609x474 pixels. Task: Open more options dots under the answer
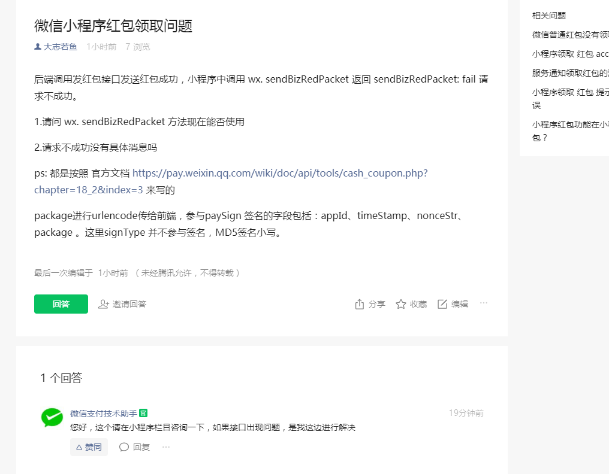point(166,447)
